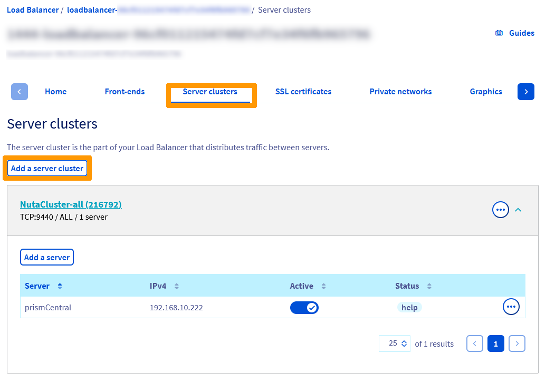Open the Graphics tab
The height and width of the screenshot is (383, 555).
(486, 91)
